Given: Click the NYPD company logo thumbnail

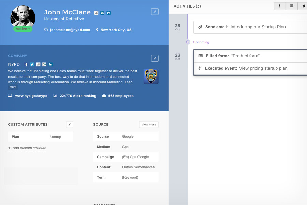Looking at the screenshot, I should (151, 77).
